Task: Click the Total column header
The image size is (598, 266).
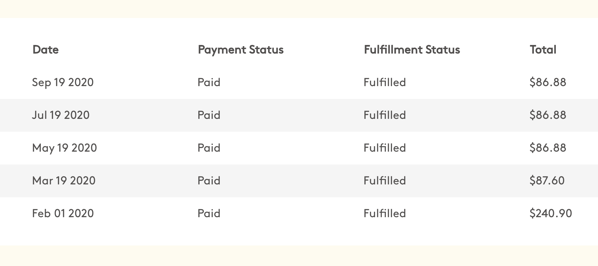Action: point(543,49)
